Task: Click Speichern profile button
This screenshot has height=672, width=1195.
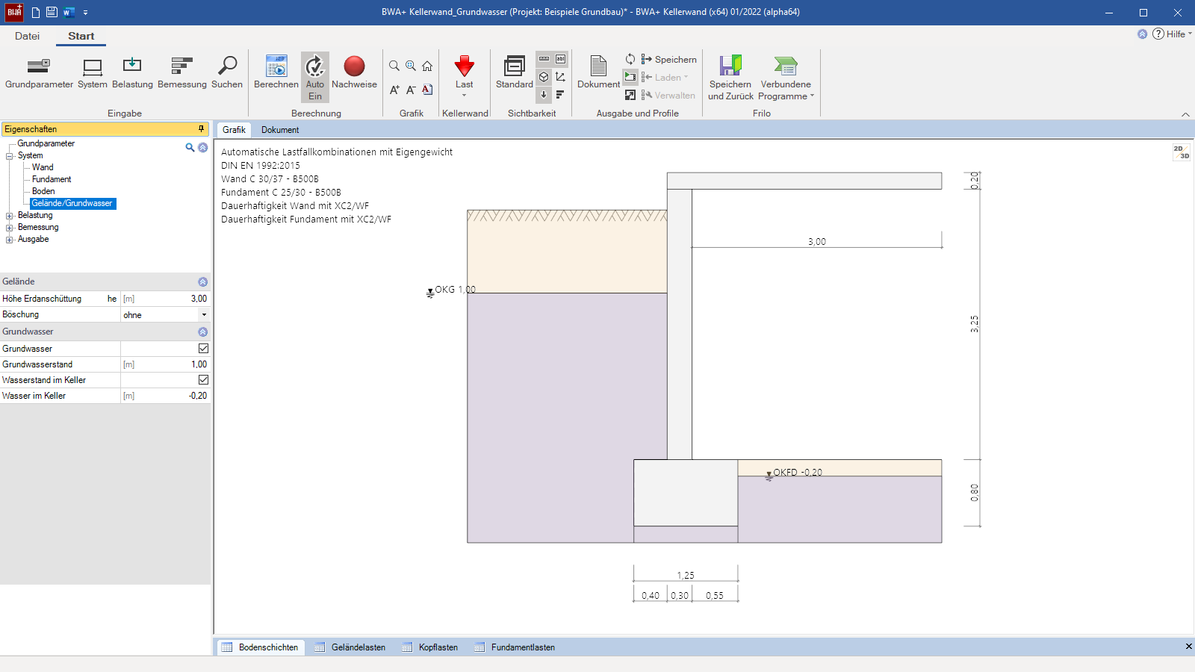Action: 669,59
